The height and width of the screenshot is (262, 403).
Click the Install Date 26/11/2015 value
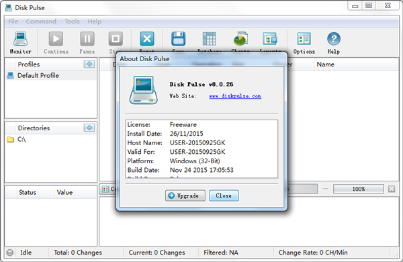186,134
